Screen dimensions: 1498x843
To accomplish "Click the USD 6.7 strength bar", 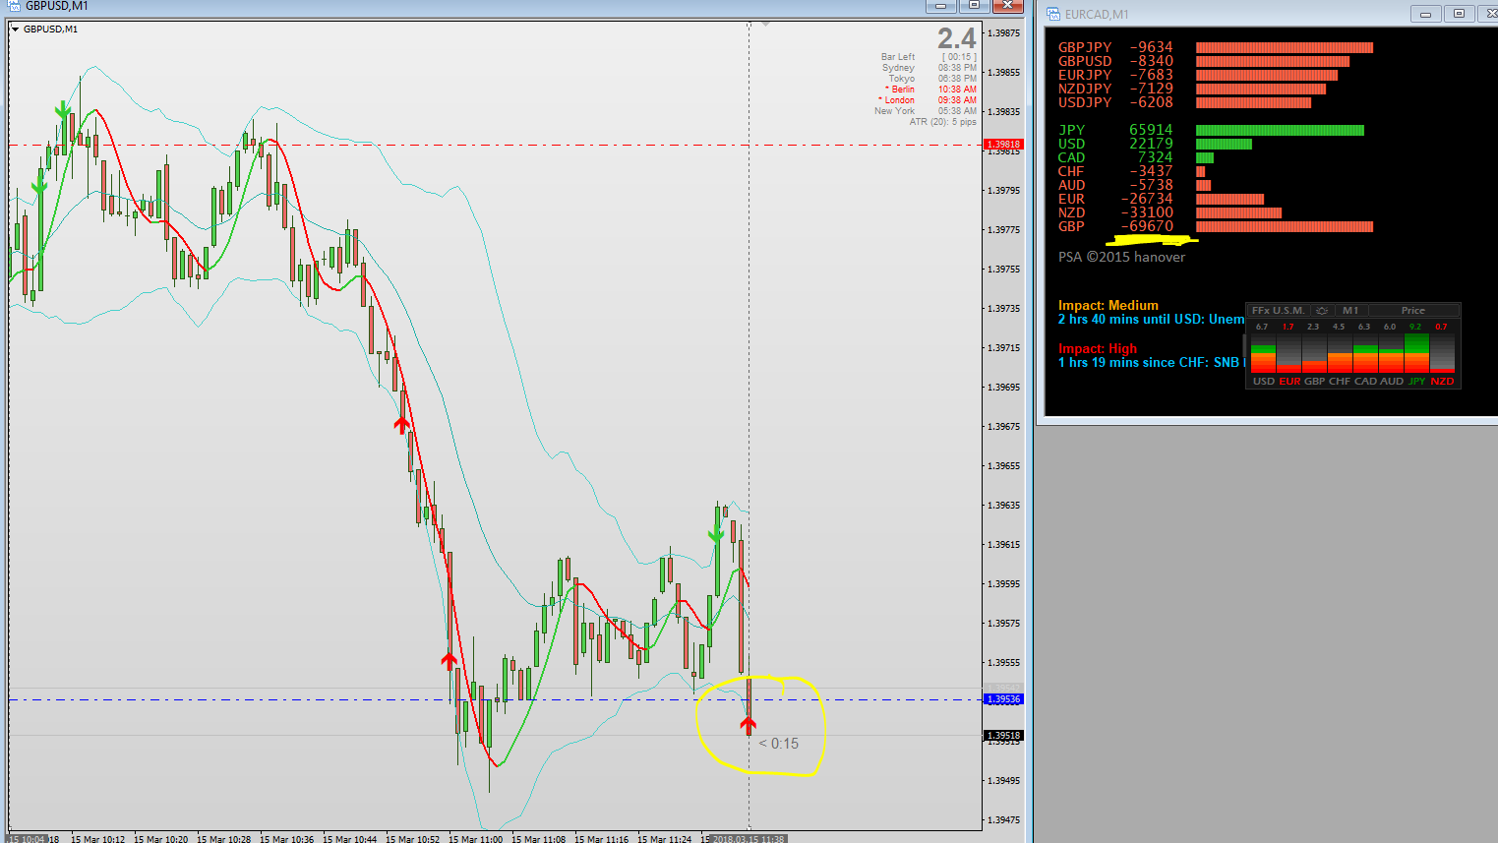I will [1263, 353].
